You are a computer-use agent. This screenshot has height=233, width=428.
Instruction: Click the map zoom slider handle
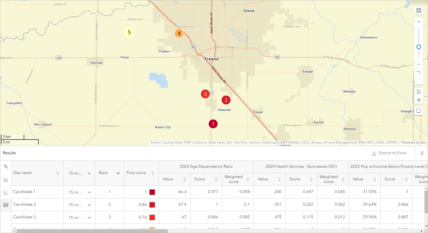click(418, 47)
